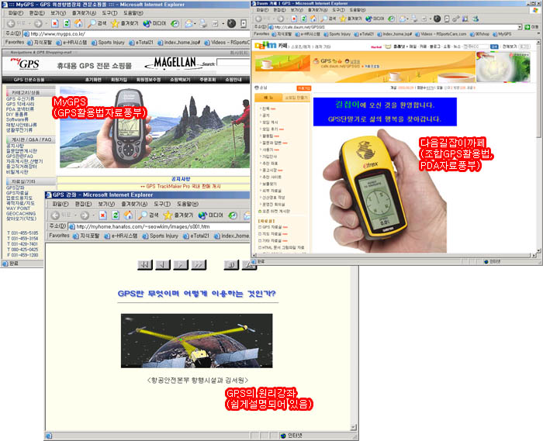Image resolution: width=543 pixels, height=441 pixels.
Task: Click 검색 search icon in MyGPS toolbar
Action: 97,24
